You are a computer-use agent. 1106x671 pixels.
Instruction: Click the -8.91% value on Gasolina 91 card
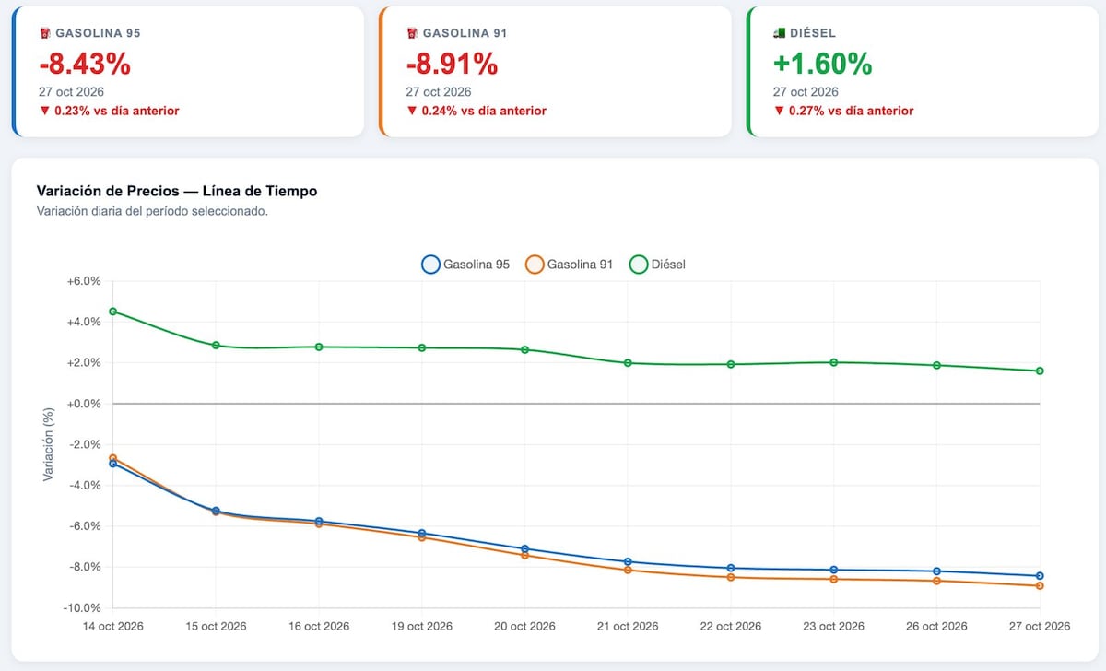(x=453, y=64)
